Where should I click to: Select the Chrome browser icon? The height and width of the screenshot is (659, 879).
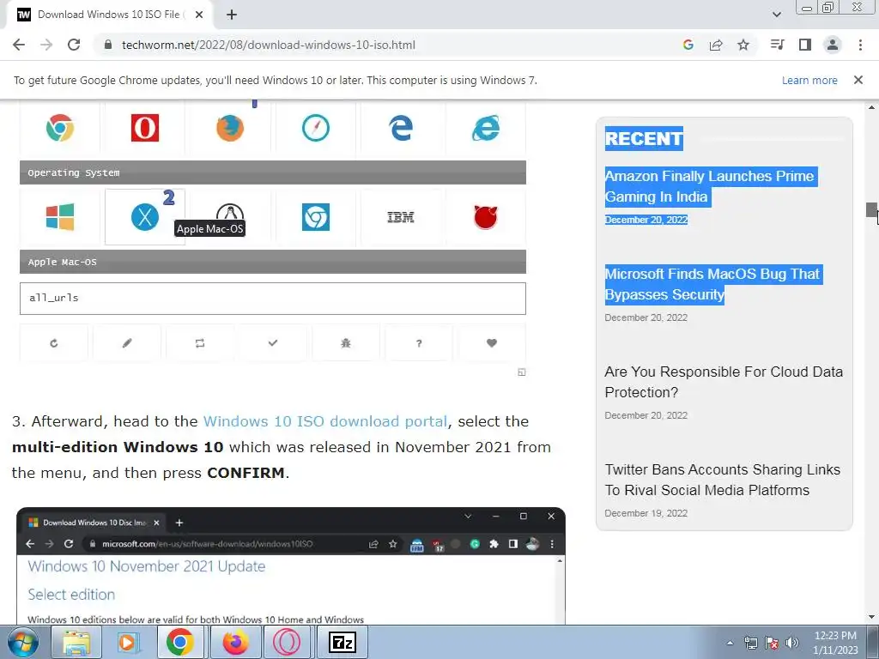click(60, 129)
